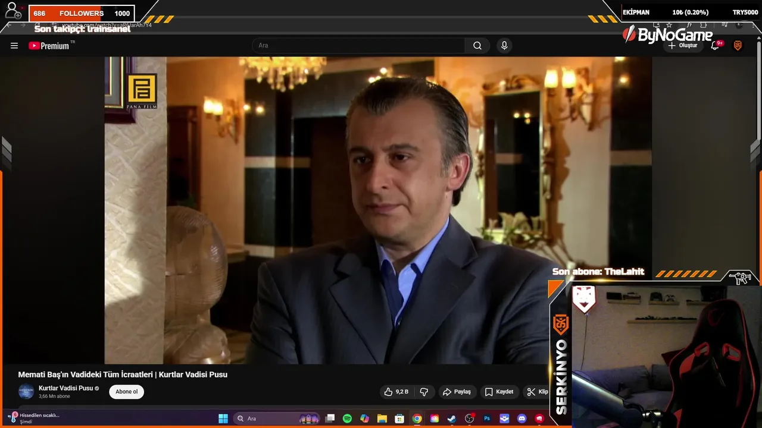Click the taskbar 'Ara' search box
The height and width of the screenshot is (428, 762).
(x=277, y=418)
